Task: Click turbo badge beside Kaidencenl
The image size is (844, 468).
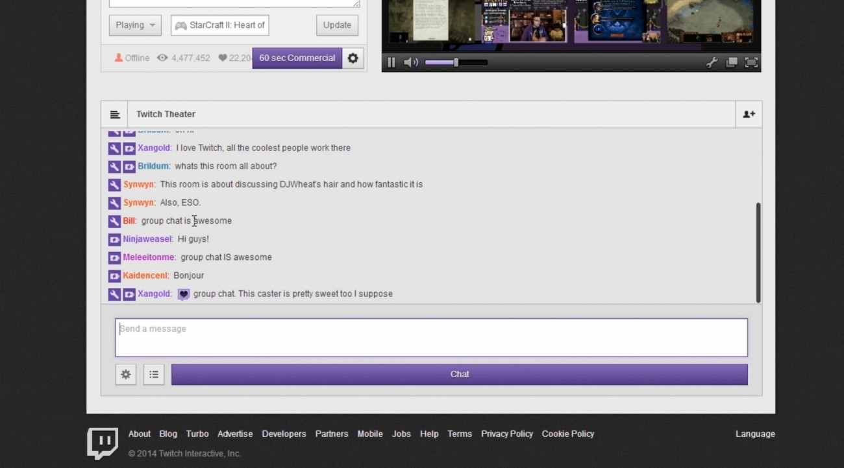Action: click(x=114, y=275)
